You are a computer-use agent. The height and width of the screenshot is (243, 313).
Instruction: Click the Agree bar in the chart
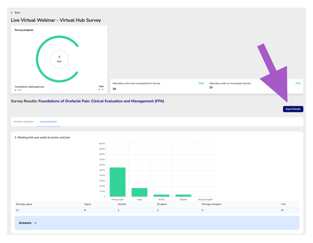click(x=139, y=192)
